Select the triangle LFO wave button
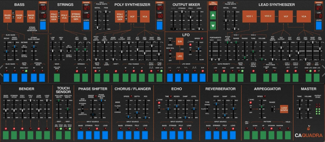The image size is (325, 142). [170, 77]
